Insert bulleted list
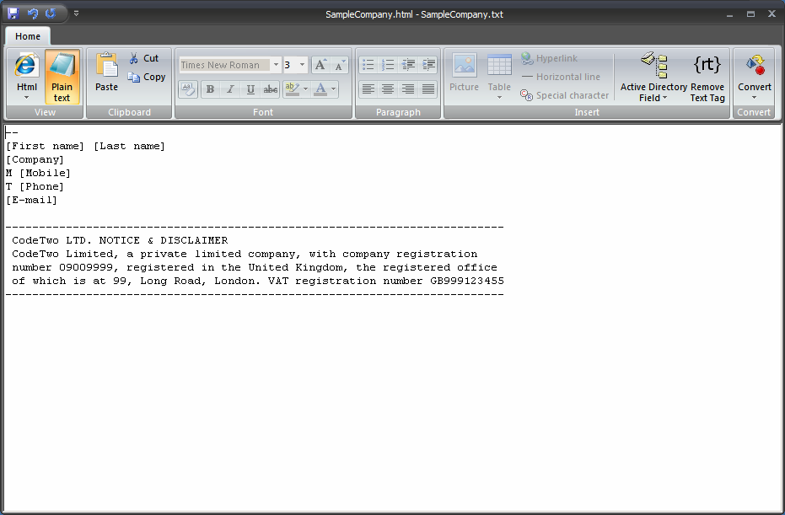785x515 pixels. (x=368, y=65)
